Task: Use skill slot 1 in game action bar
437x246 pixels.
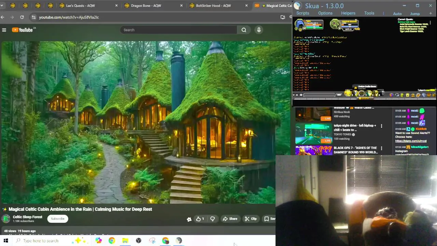Action: pyautogui.click(x=348, y=93)
